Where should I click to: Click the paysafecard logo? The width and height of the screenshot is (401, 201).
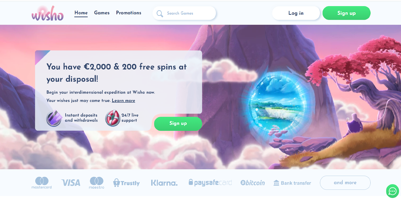coord(210,183)
